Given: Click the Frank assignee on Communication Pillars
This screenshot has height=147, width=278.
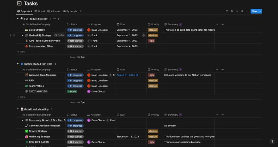Looking at the screenshot, I should click(92, 46).
